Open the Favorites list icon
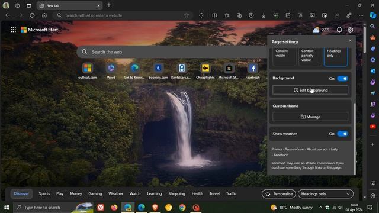 227,15
